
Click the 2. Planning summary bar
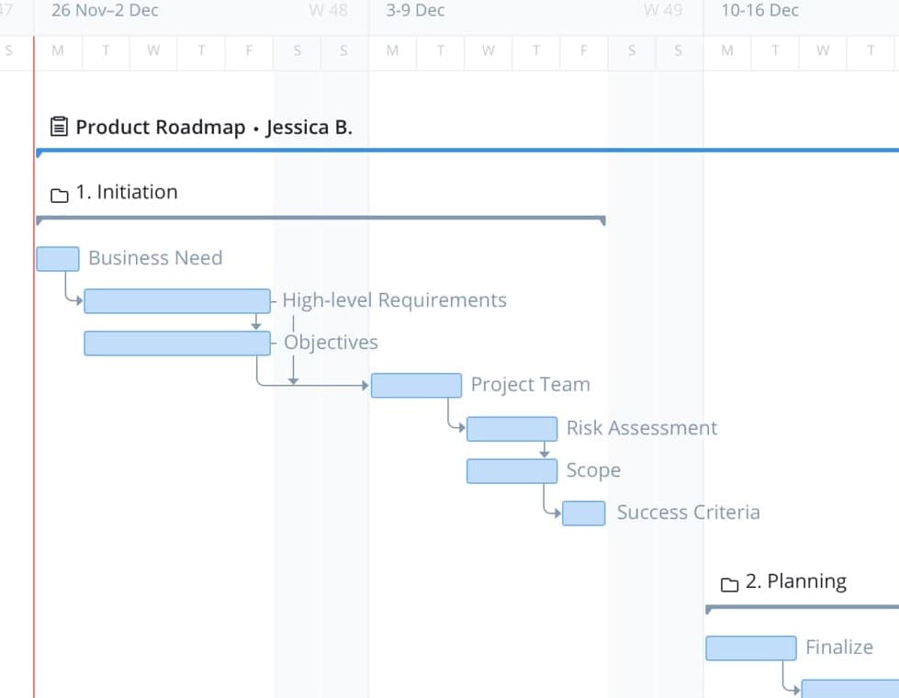tap(802, 607)
